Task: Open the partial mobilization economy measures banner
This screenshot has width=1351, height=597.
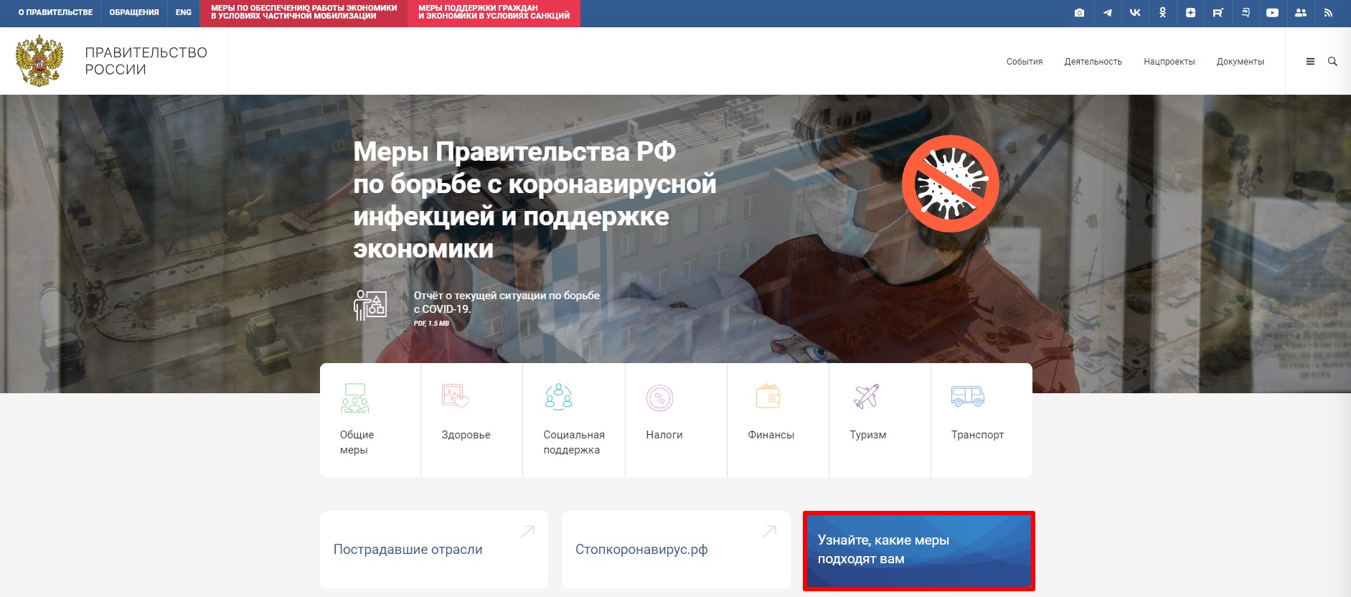Action: (303, 13)
